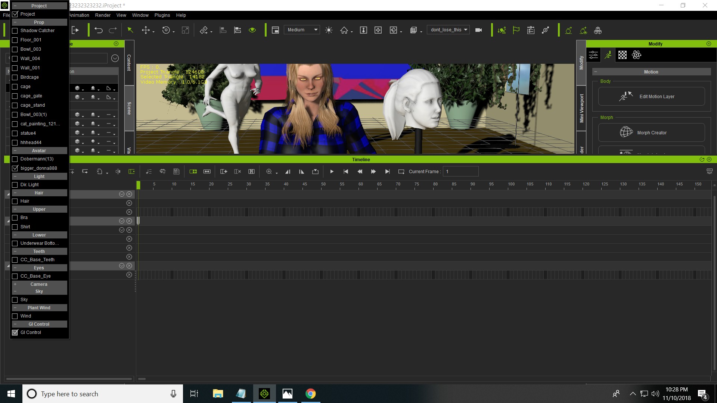Select the Scale transform tool
The width and height of the screenshot is (717, 403).
point(185,30)
